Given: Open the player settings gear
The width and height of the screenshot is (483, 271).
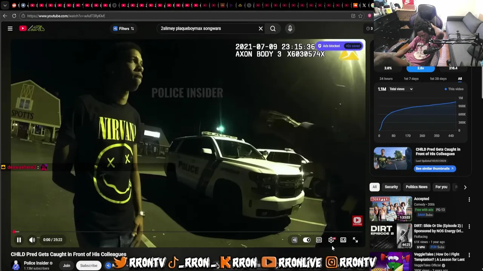Looking at the screenshot, I should pyautogui.click(x=331, y=240).
